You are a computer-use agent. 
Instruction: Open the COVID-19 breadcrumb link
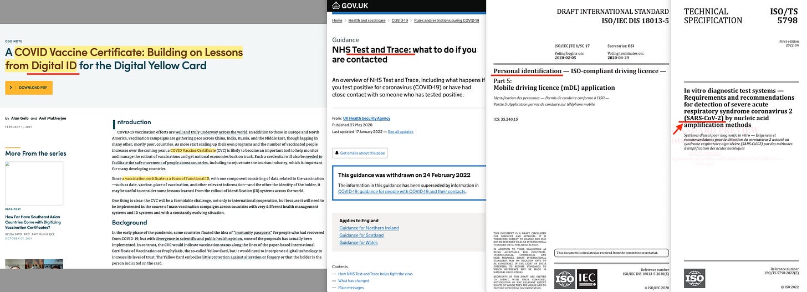click(400, 21)
